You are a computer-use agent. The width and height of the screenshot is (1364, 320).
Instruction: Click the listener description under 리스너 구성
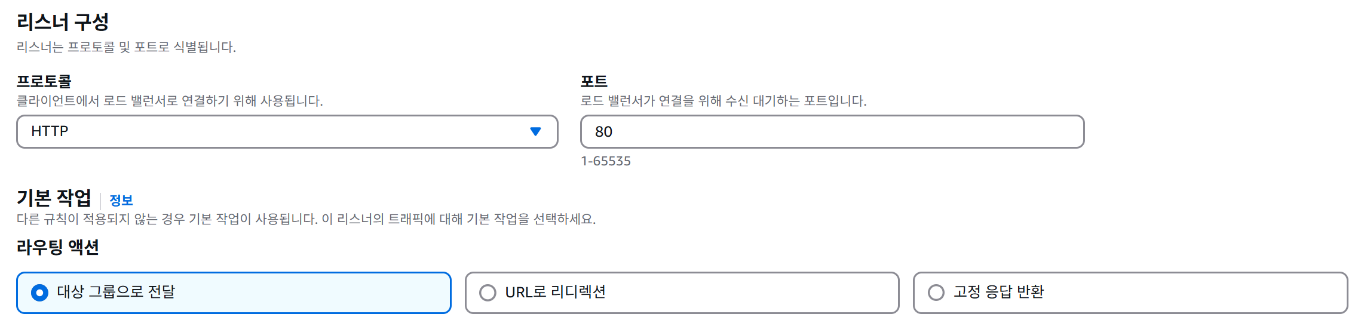coord(126,47)
